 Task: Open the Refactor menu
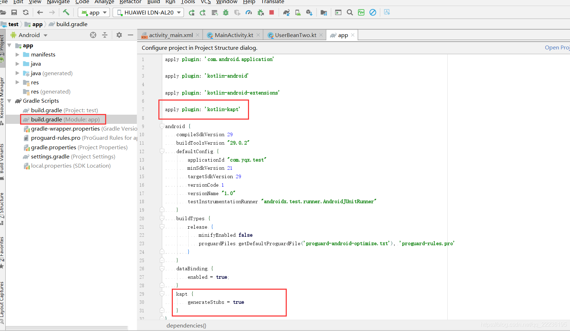pos(131,2)
